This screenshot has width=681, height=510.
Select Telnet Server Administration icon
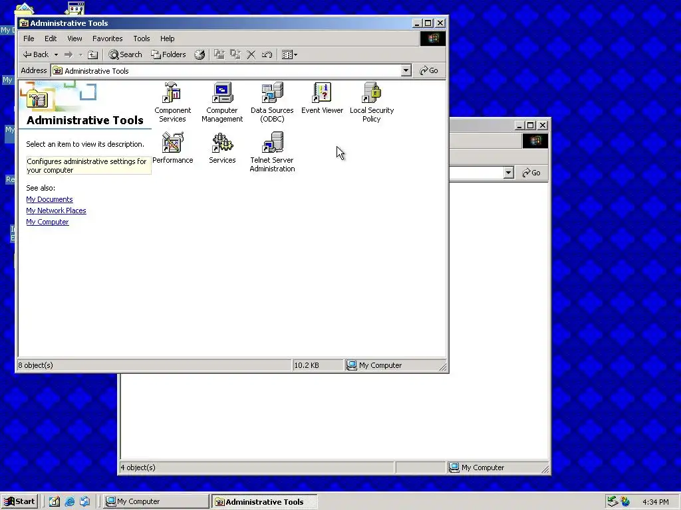point(272,152)
